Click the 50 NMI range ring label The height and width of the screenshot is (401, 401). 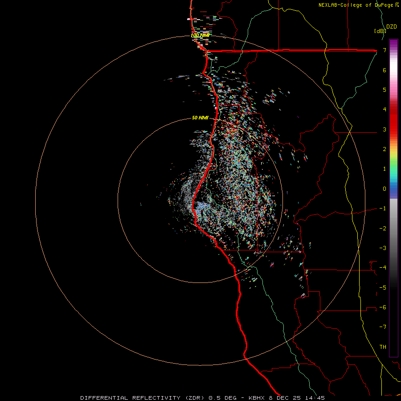[200, 118]
